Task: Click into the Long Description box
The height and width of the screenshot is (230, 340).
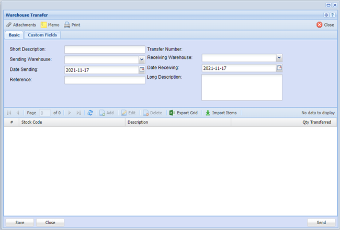Action: 242,87
